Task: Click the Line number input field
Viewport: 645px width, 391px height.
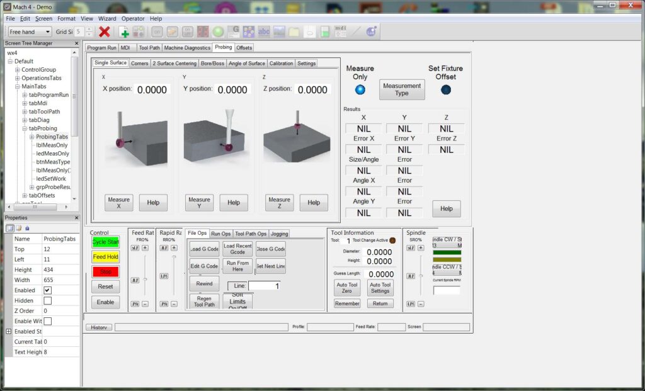Action: 265,286
